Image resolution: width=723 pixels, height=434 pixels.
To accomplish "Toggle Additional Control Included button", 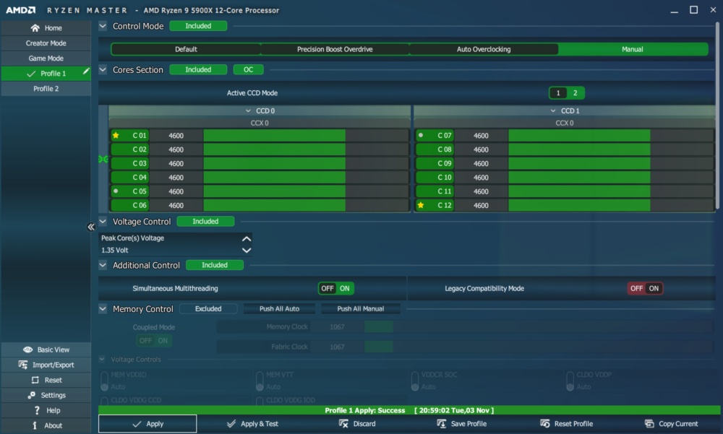I will (x=215, y=265).
